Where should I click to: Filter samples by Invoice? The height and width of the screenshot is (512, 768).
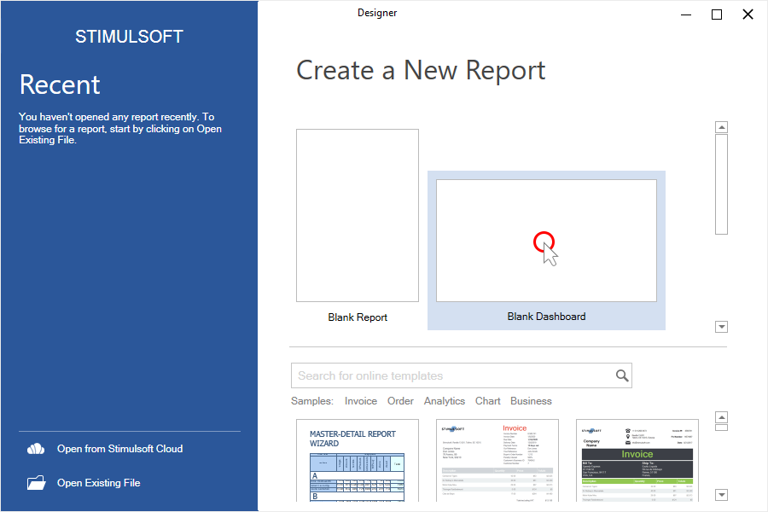coord(361,401)
